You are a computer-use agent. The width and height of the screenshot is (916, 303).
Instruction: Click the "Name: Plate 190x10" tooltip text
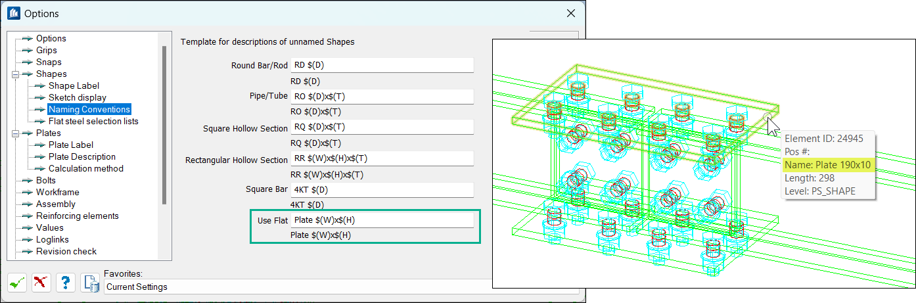coord(828,164)
